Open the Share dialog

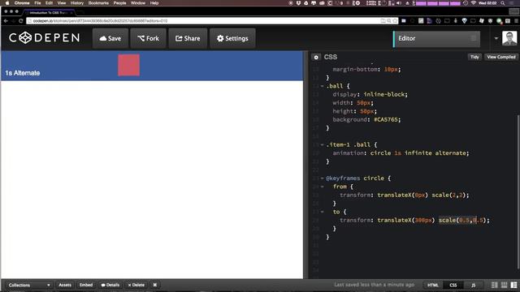point(188,38)
